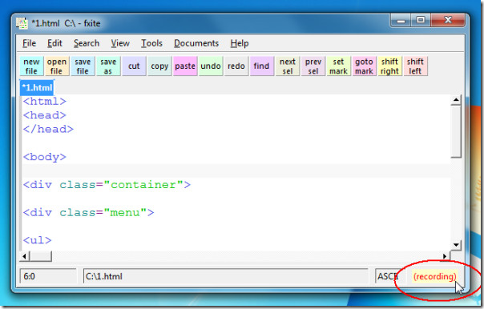Click the '(recording)' macro status indicator
This screenshot has width=484, height=309.
pos(434,276)
